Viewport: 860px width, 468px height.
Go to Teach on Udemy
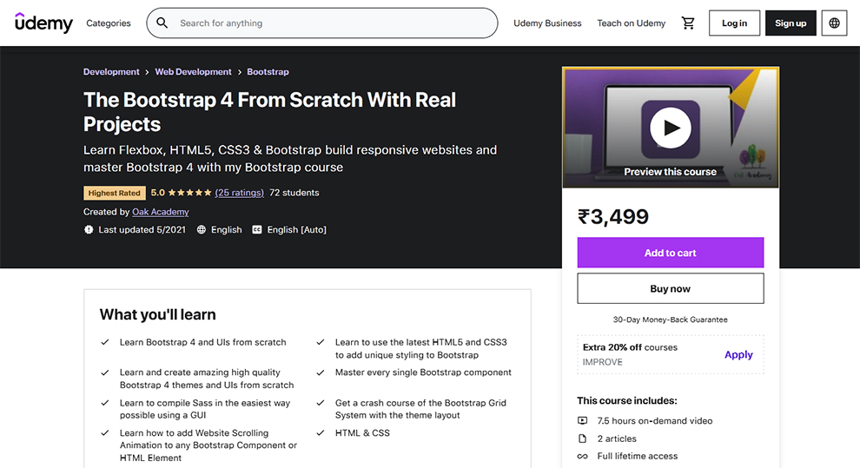click(632, 23)
